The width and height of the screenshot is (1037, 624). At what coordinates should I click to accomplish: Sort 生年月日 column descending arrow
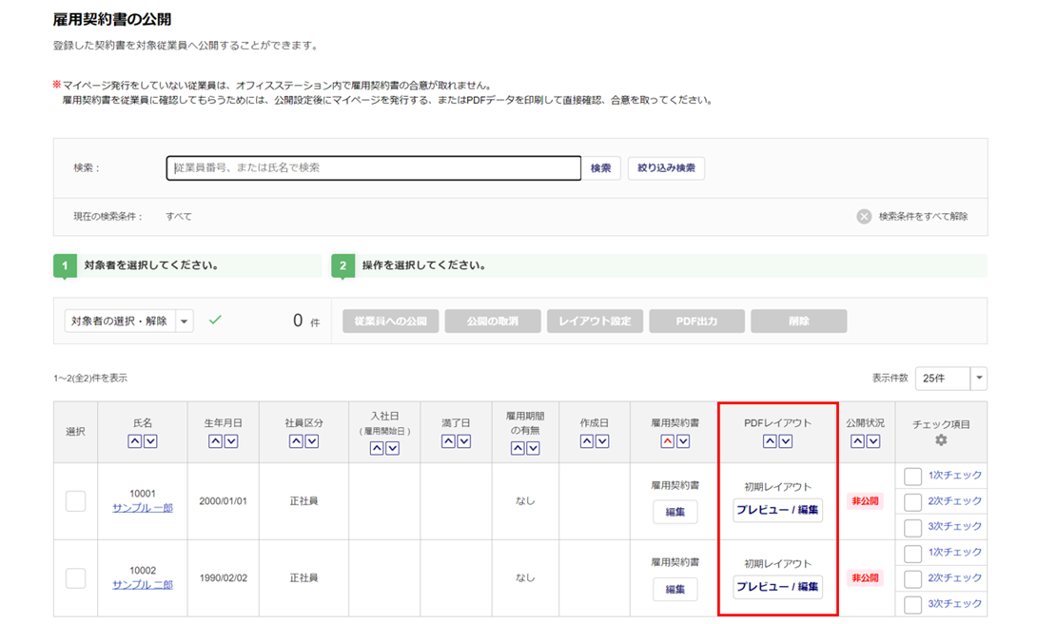(x=229, y=441)
